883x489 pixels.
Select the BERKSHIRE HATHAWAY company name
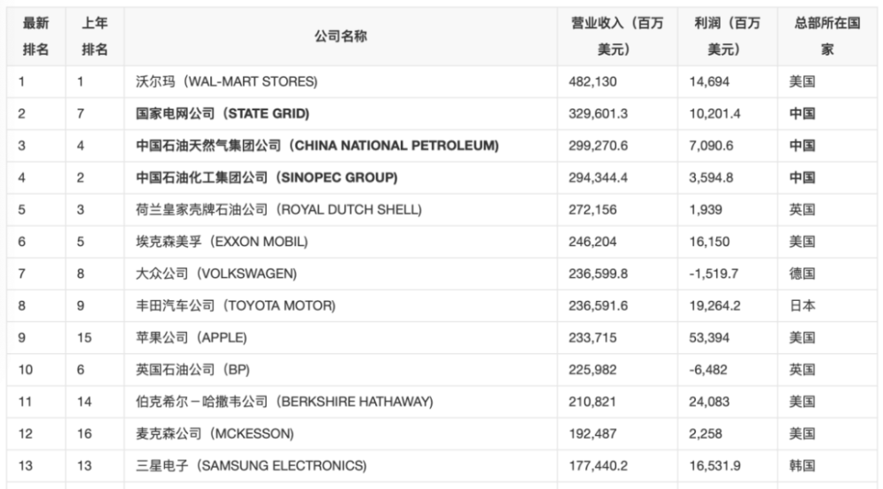click(284, 402)
